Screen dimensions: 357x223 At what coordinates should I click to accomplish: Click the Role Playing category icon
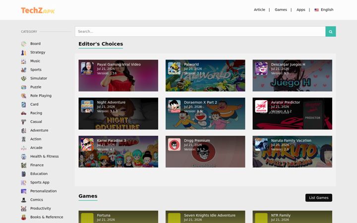point(24,96)
